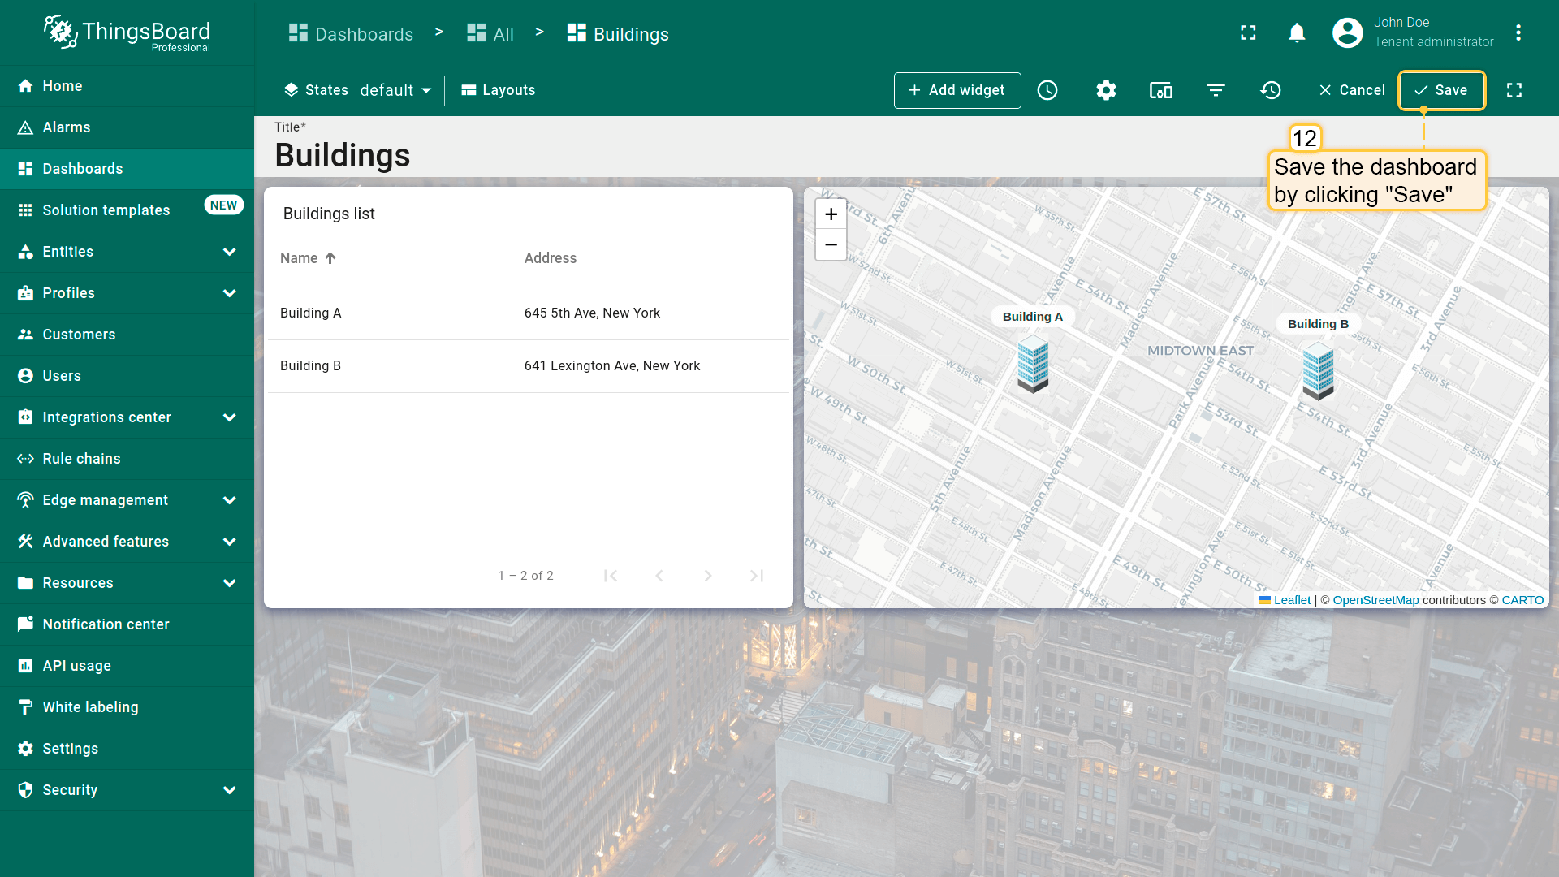Open the States default dropdown
The width and height of the screenshot is (1559, 877).
click(x=395, y=90)
